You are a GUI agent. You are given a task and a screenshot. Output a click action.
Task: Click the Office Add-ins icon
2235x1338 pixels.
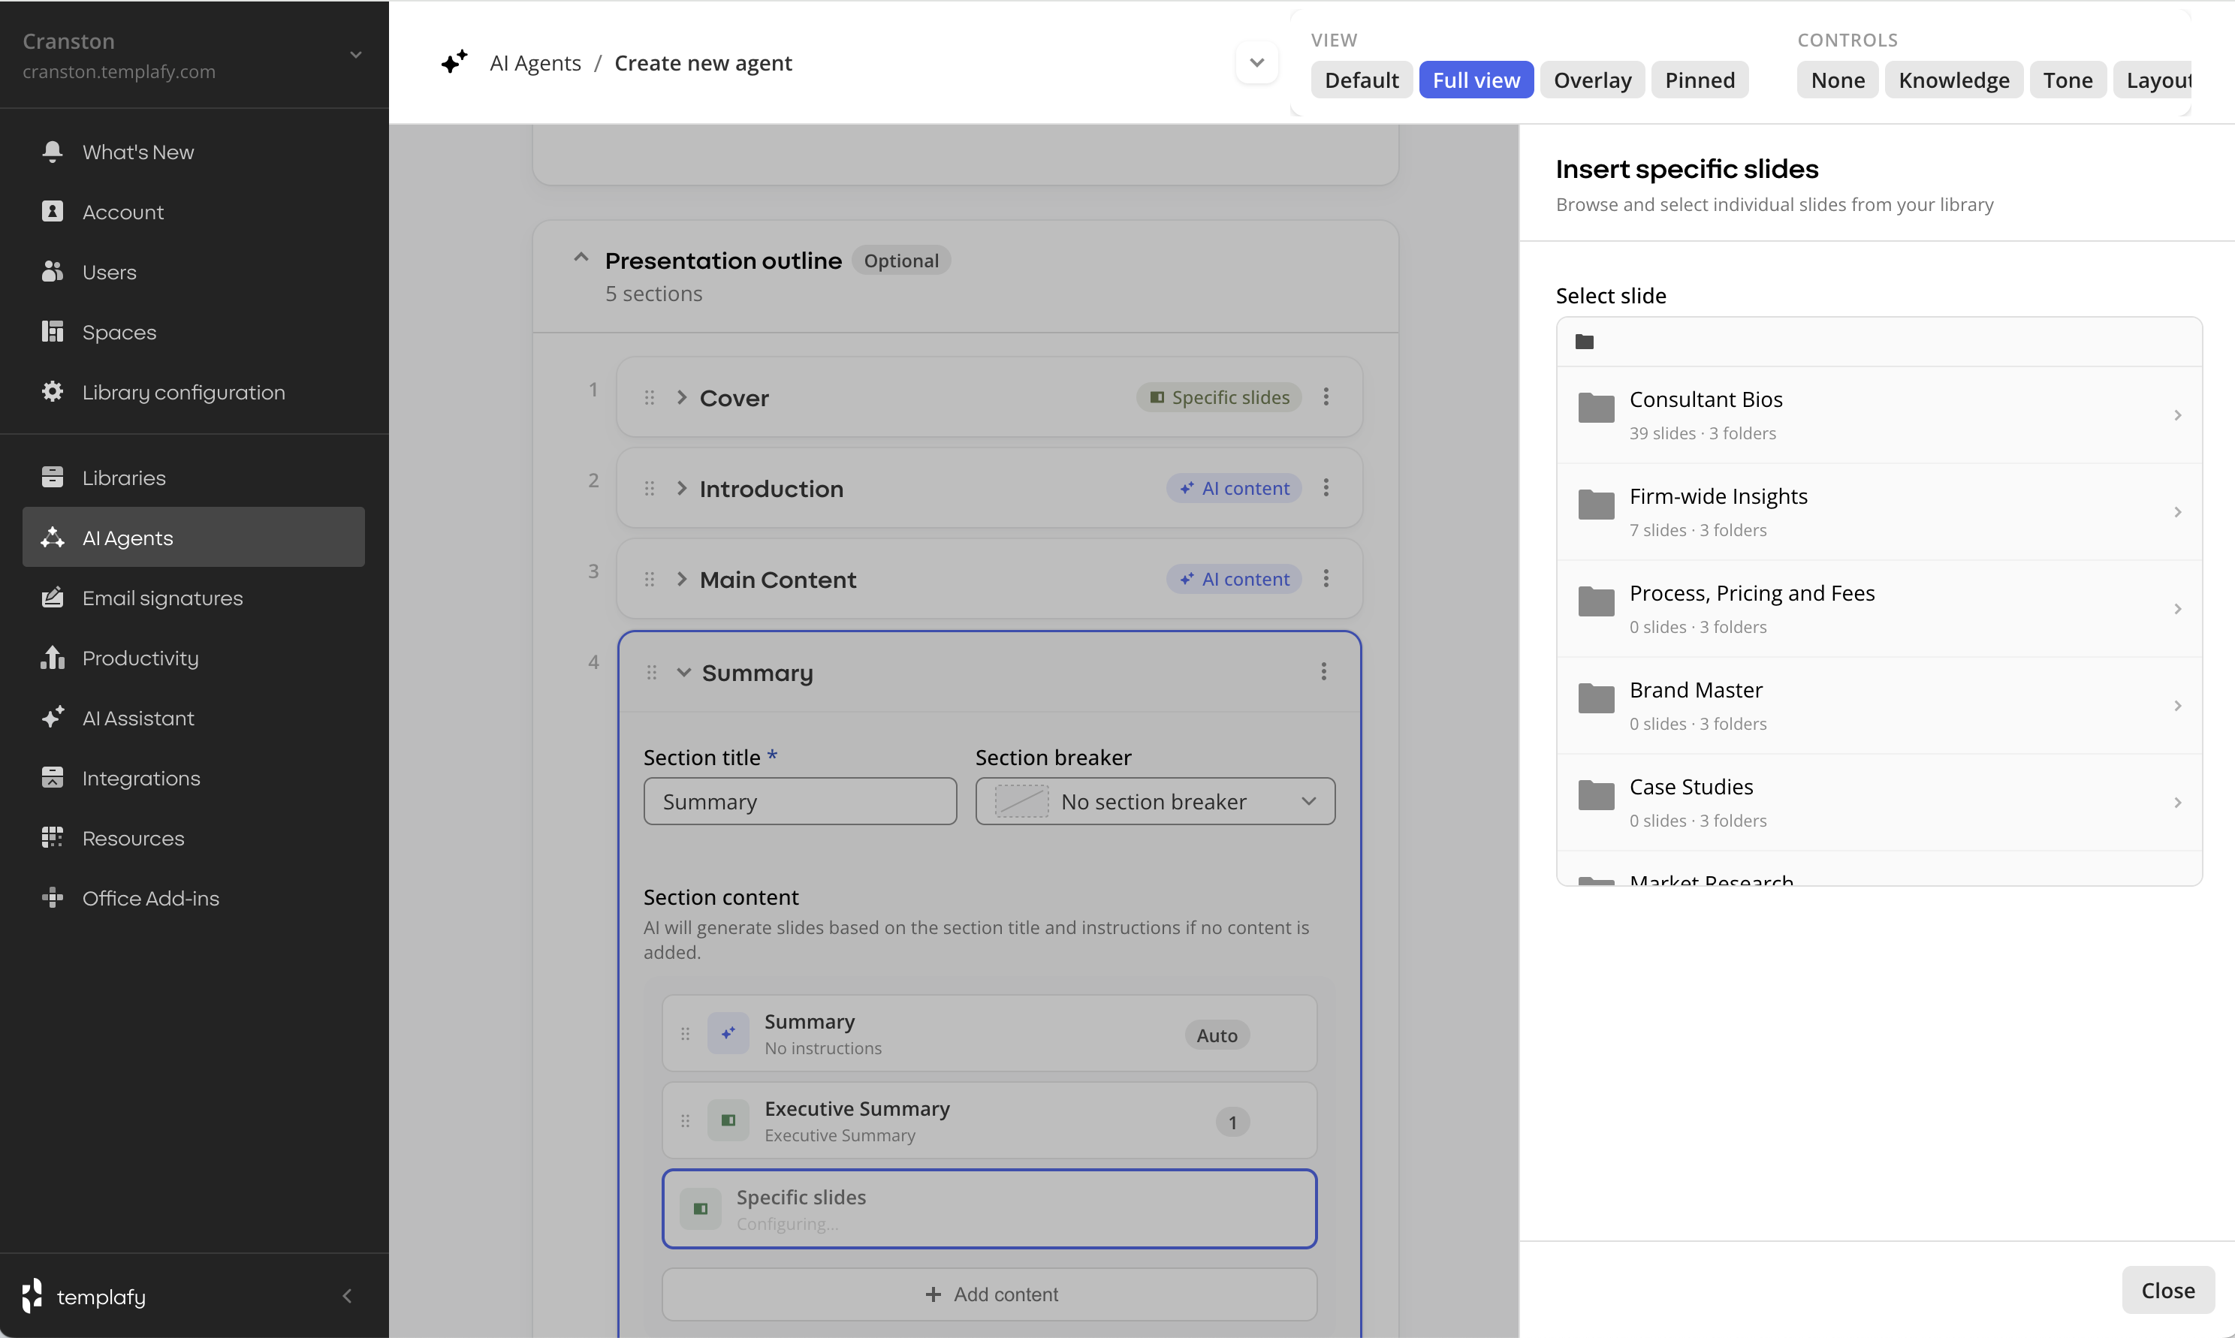[53, 898]
